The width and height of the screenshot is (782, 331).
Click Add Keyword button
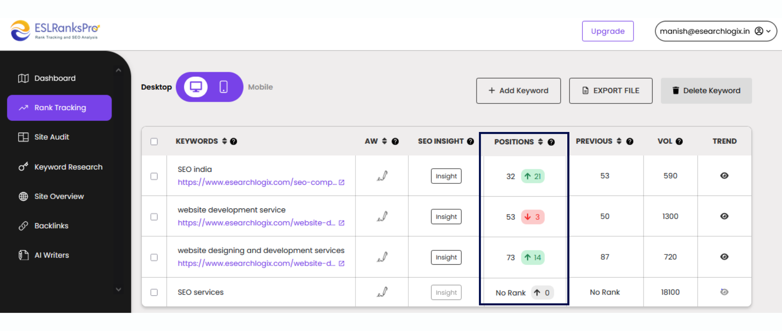518,91
